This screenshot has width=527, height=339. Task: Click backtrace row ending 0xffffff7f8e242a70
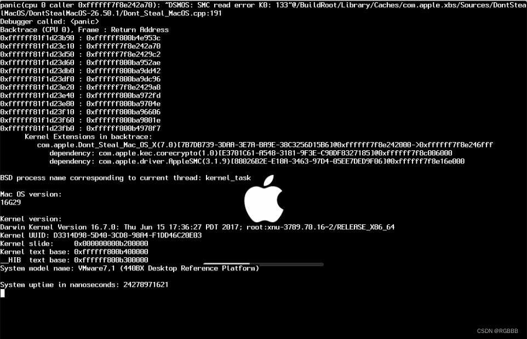tap(81, 46)
